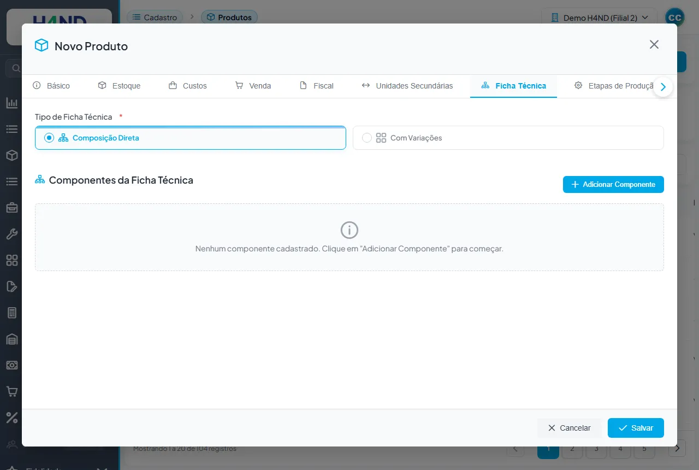This screenshot has height=470, width=699.
Task: Click the Nenhum componente cadastrado message text
Action: (349, 249)
